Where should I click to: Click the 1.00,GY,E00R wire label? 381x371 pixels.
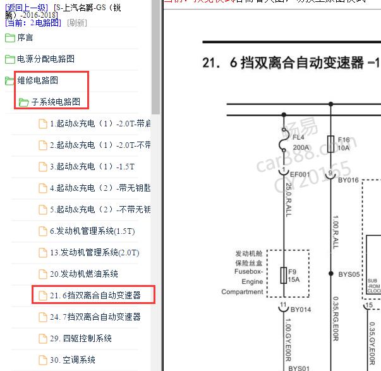click(x=288, y=340)
